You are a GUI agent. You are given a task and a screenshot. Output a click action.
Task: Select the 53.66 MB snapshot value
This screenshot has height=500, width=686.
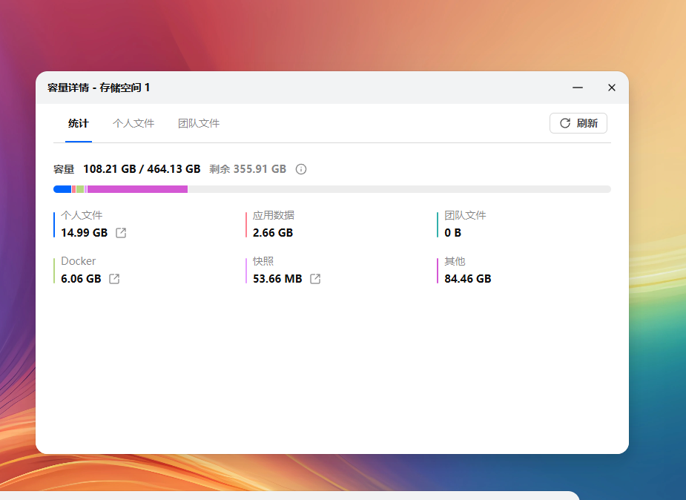[277, 279]
